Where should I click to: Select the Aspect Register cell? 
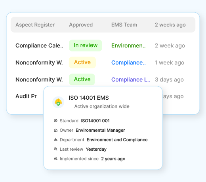coord(35,25)
